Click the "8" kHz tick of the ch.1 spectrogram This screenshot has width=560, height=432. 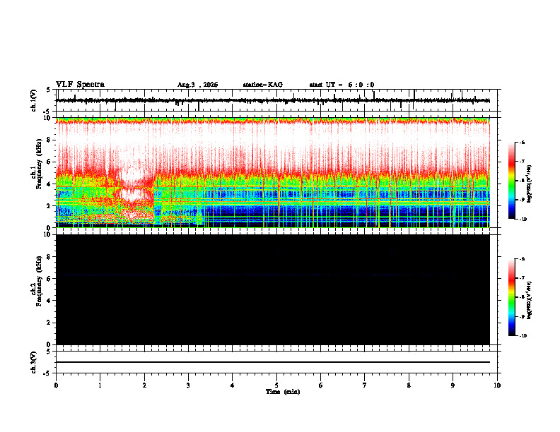(49, 140)
